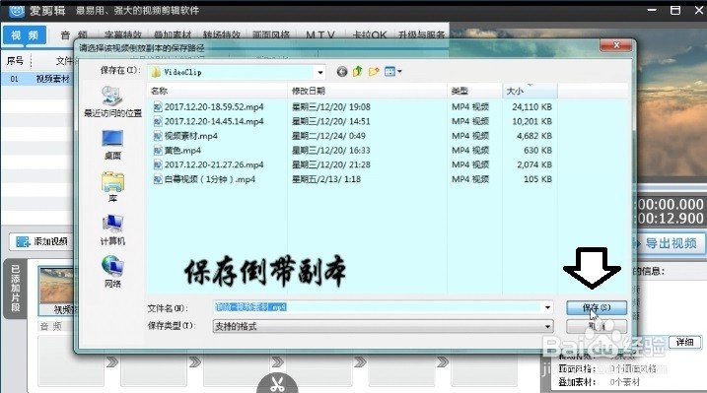Click file icon beside 黄色.mp4
Screen dimensions: 707x393
coord(158,151)
